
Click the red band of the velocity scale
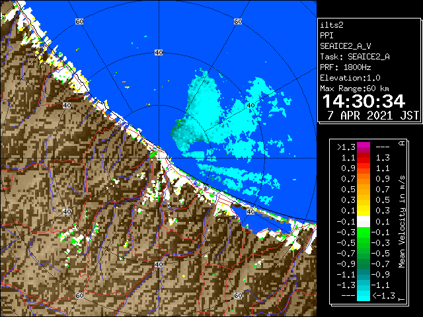point(364,158)
